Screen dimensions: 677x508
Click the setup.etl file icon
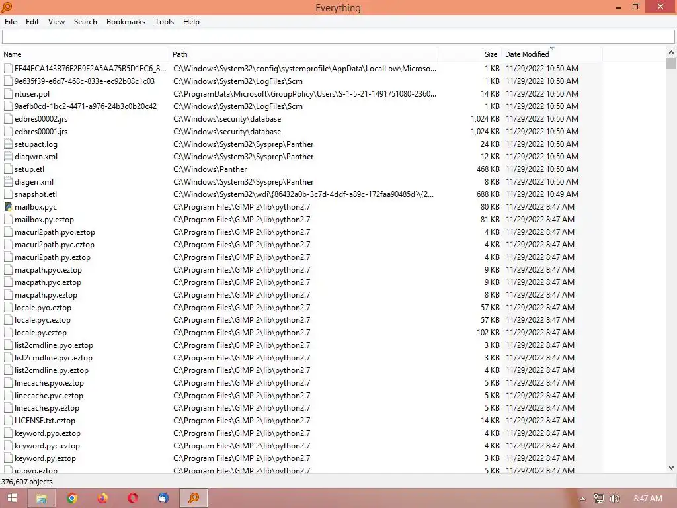8,169
